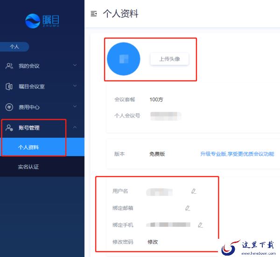This screenshot has width=280, height=257.
Task: Open the 费用中心 menu
Action: click(42, 107)
